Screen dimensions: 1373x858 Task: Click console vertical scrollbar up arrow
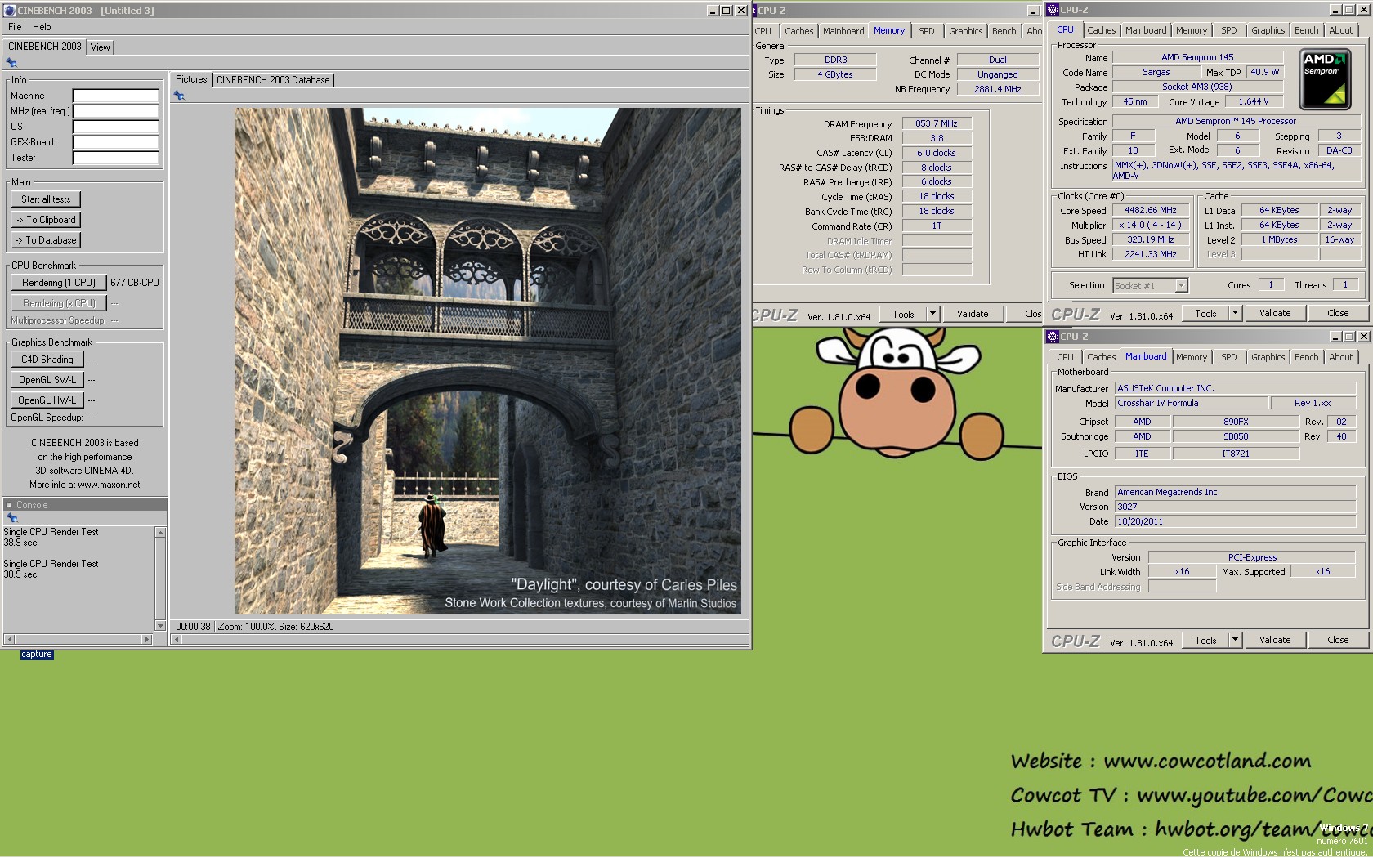pos(160,533)
